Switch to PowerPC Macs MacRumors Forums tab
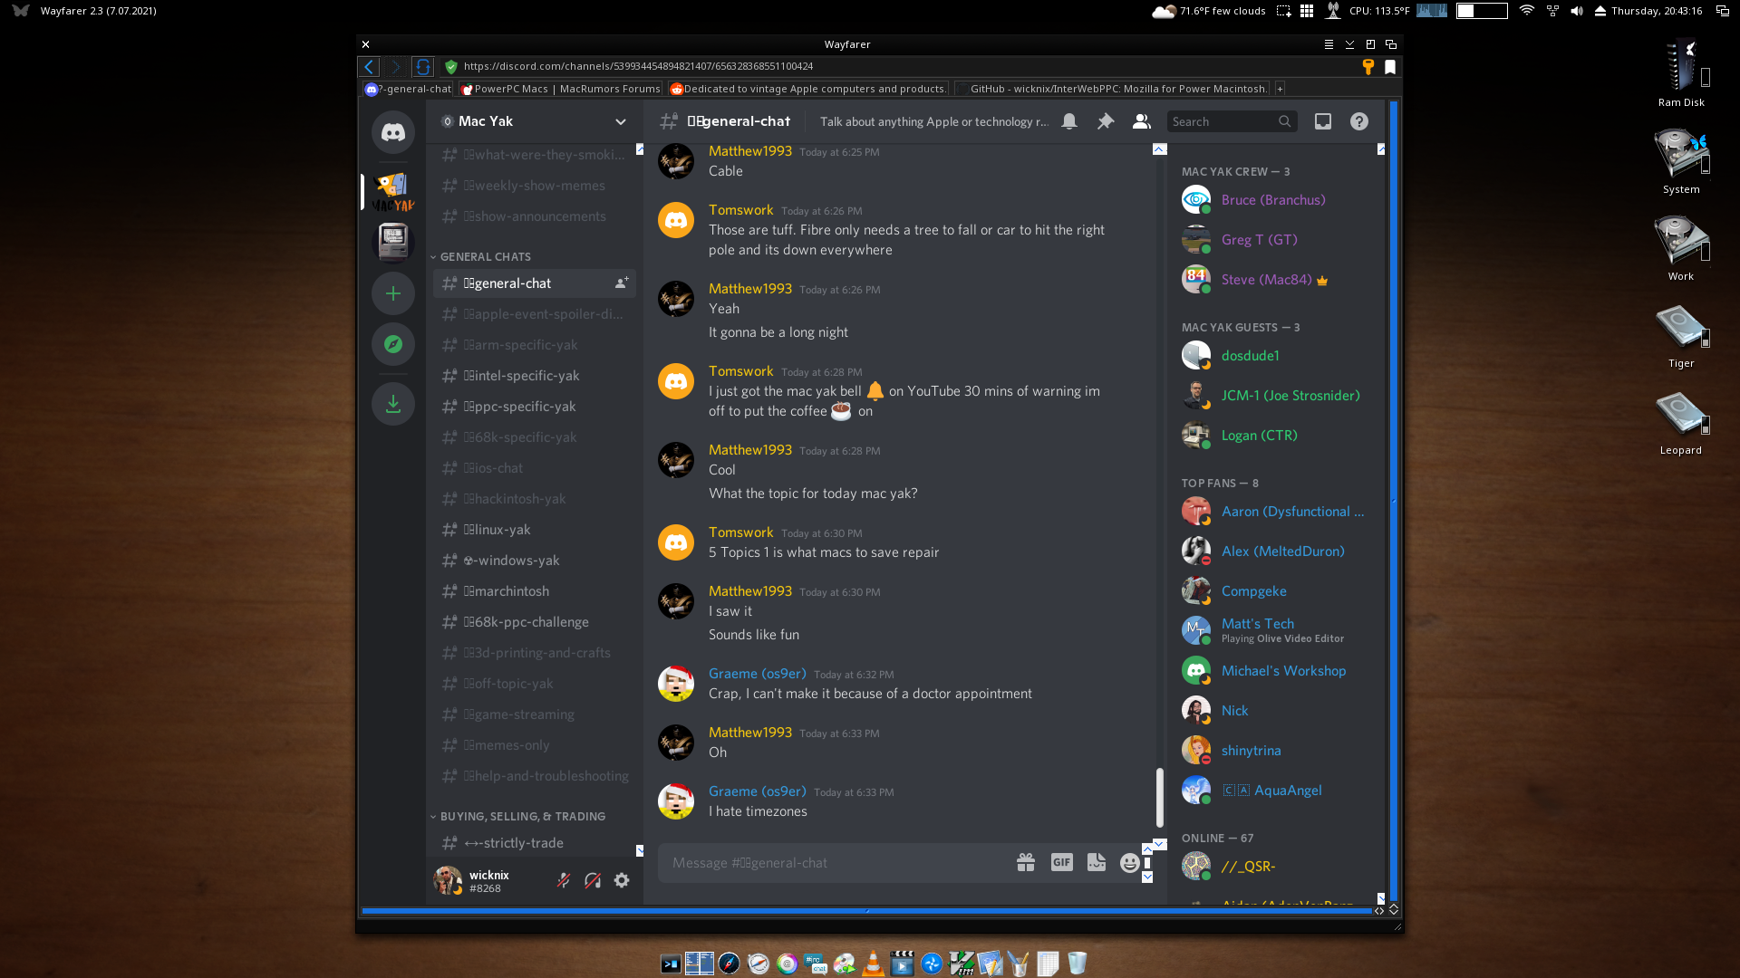 click(560, 89)
